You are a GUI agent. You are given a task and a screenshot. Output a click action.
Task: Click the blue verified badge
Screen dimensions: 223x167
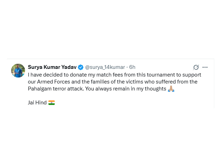pyautogui.click(x=80, y=67)
